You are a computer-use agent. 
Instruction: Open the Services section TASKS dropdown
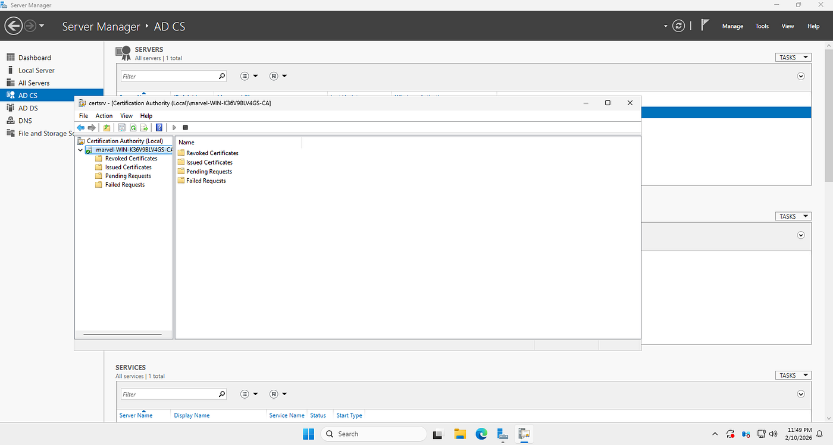click(794, 375)
